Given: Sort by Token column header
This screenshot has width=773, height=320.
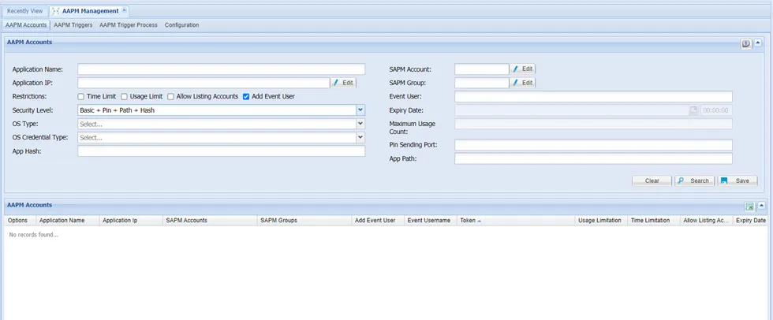Looking at the screenshot, I should point(516,221).
